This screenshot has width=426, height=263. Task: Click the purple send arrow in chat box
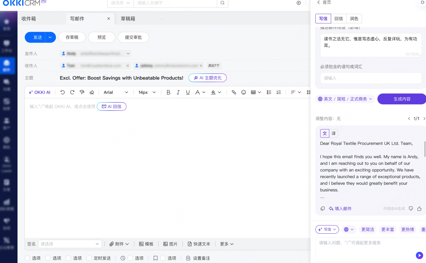419,255
